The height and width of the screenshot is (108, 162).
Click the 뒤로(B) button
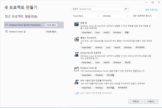(136, 102)
